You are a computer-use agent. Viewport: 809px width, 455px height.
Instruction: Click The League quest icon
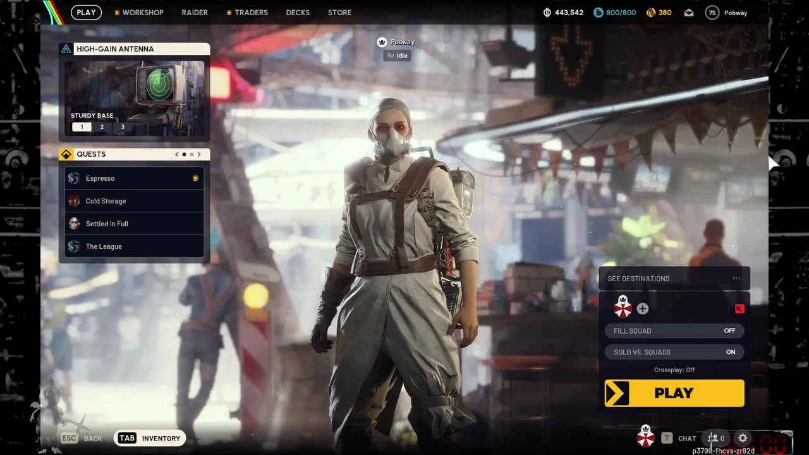point(74,246)
